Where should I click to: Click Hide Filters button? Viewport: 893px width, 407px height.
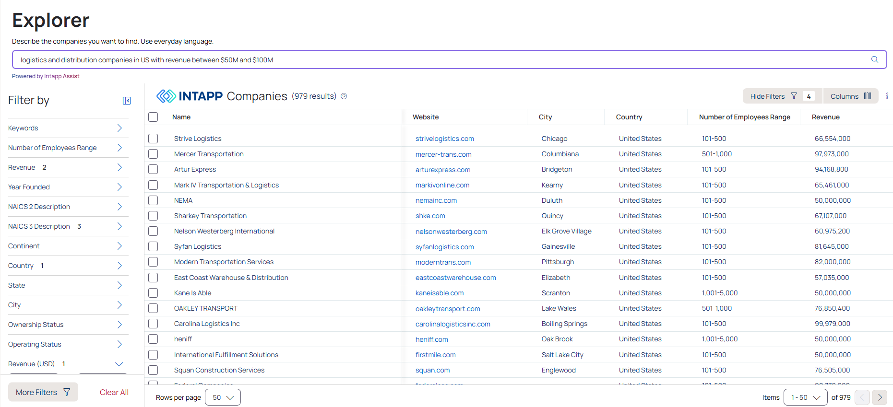773,96
